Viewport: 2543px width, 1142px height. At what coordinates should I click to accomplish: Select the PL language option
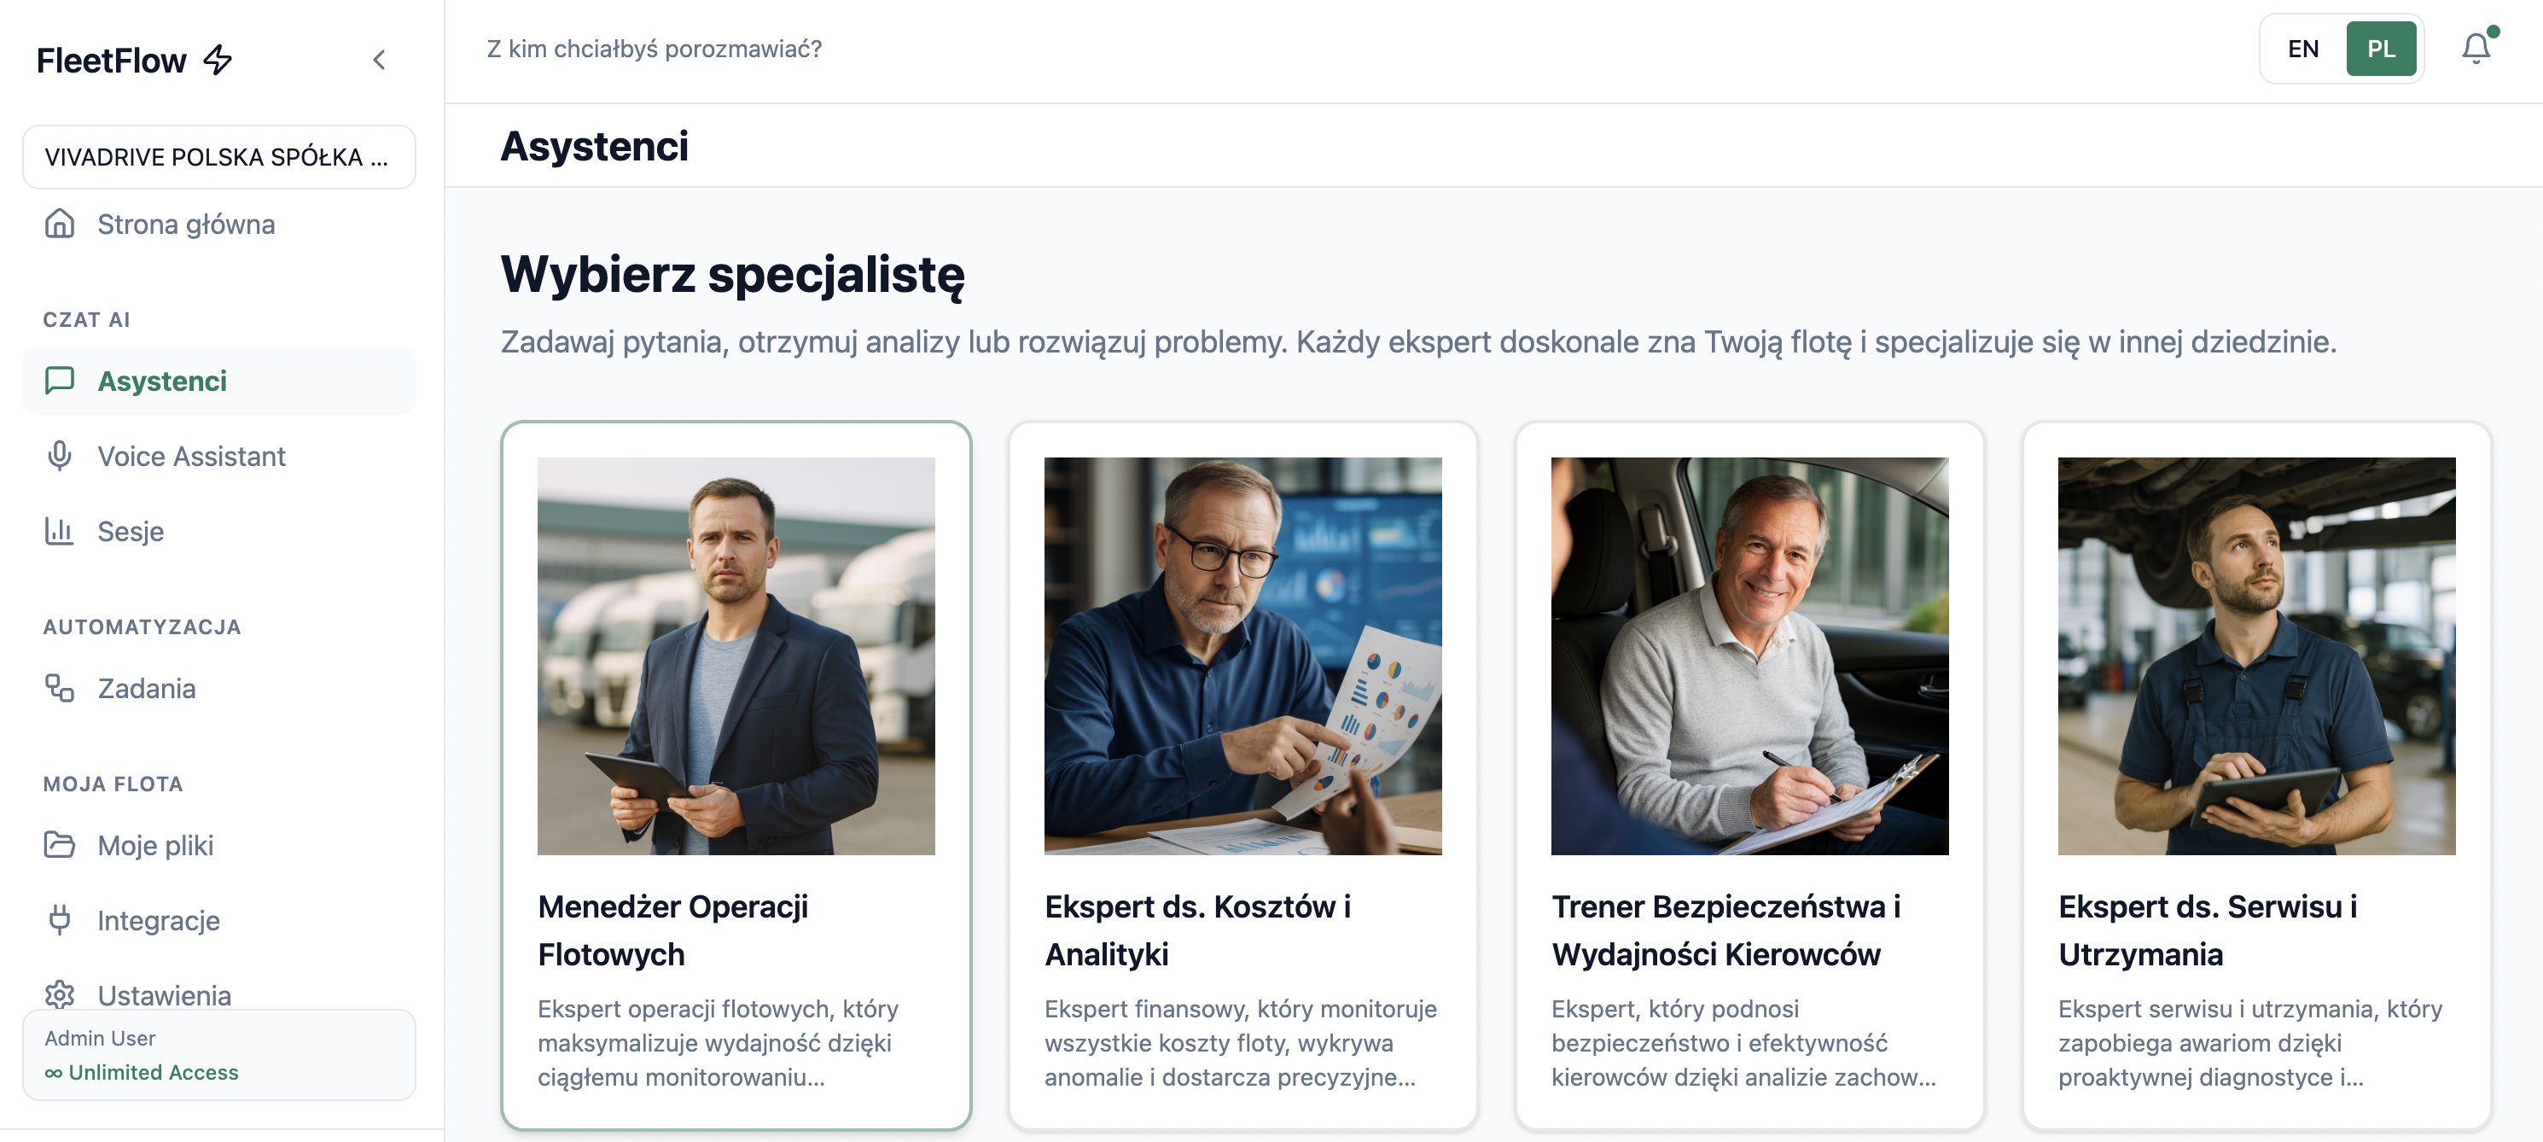tap(2380, 49)
